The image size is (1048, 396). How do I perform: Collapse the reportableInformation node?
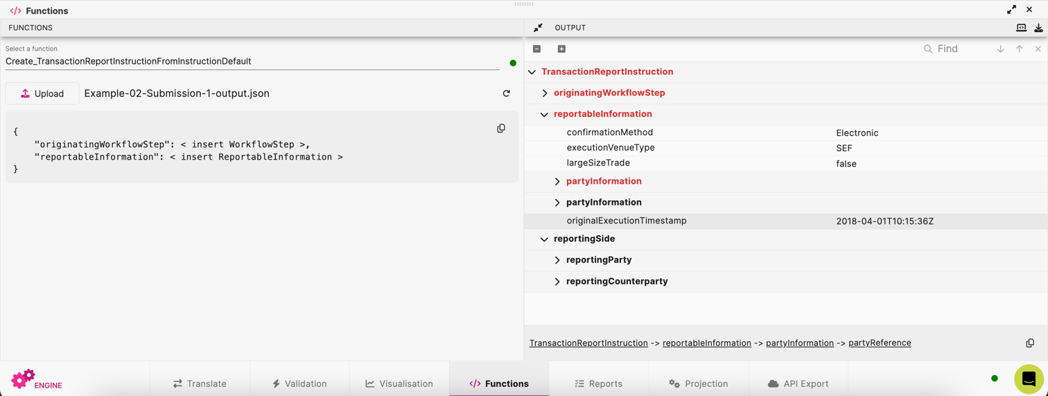(544, 114)
